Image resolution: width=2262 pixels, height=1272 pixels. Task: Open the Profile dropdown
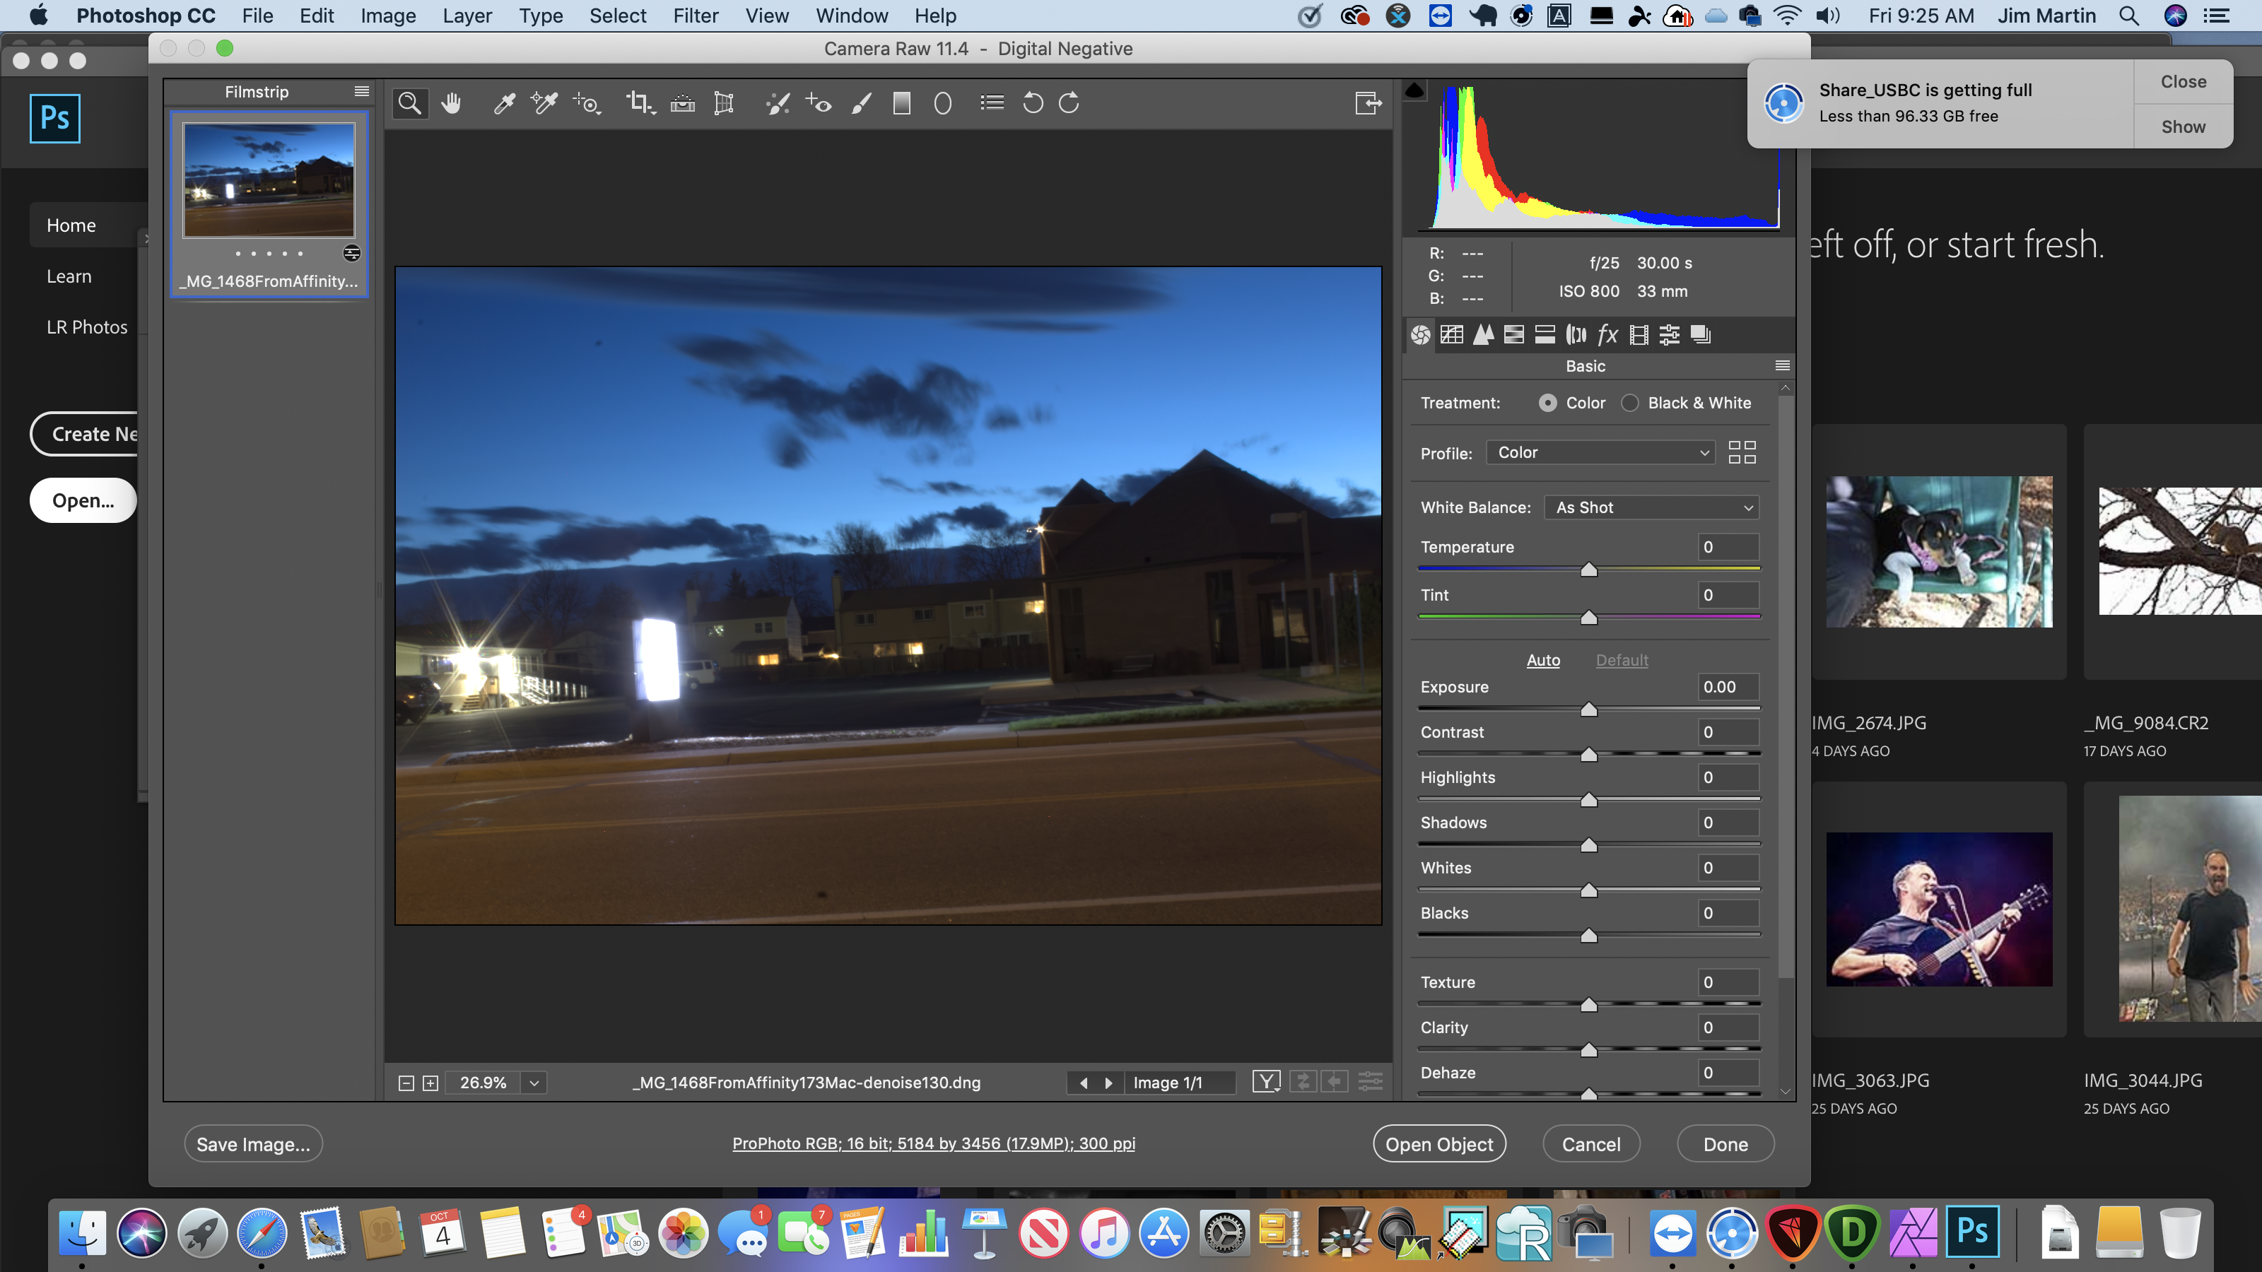point(1599,452)
